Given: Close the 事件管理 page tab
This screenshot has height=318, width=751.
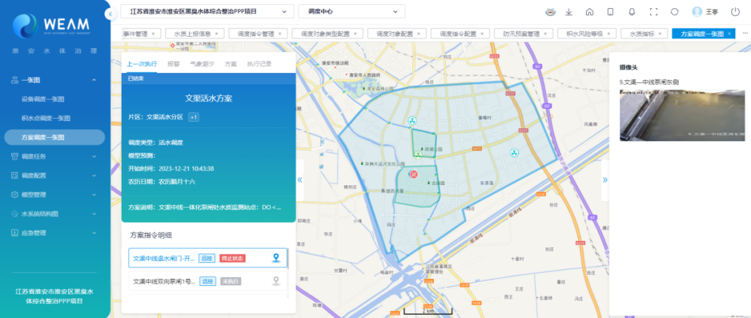Looking at the screenshot, I should click(152, 33).
